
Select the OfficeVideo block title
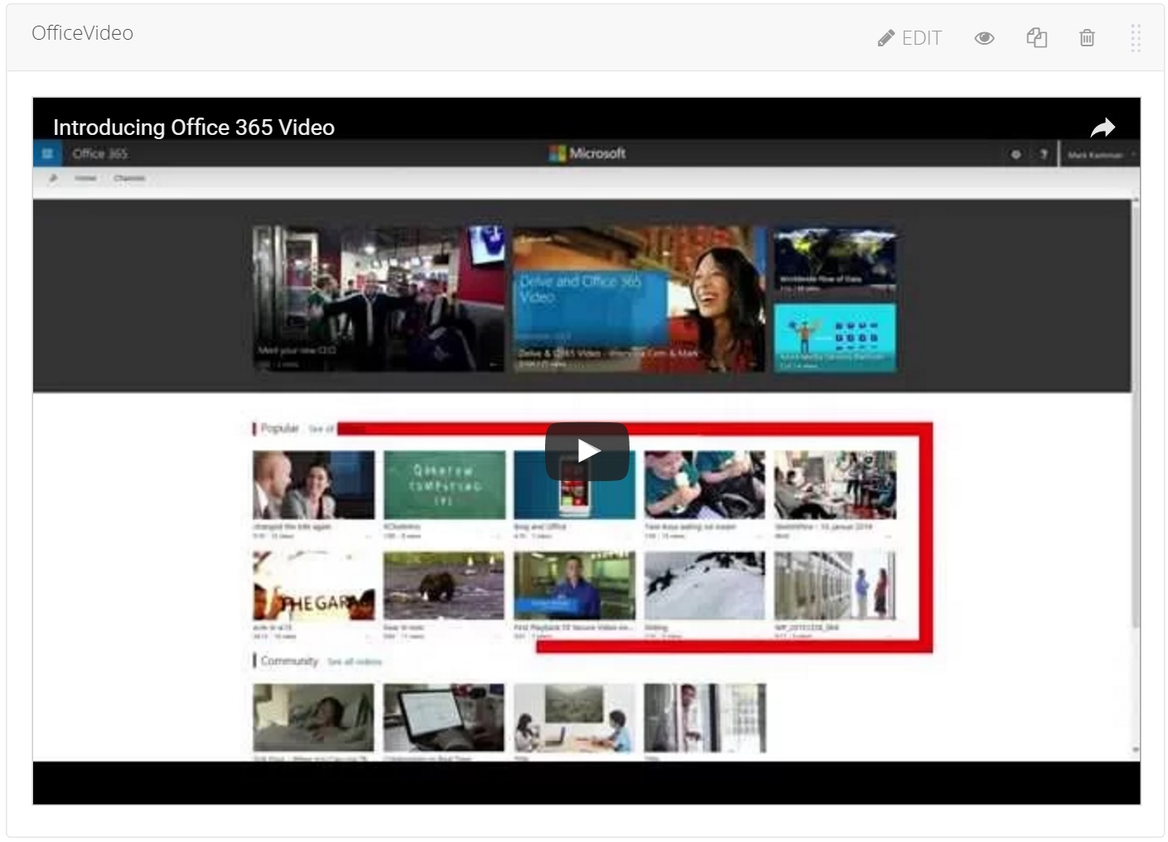(82, 33)
